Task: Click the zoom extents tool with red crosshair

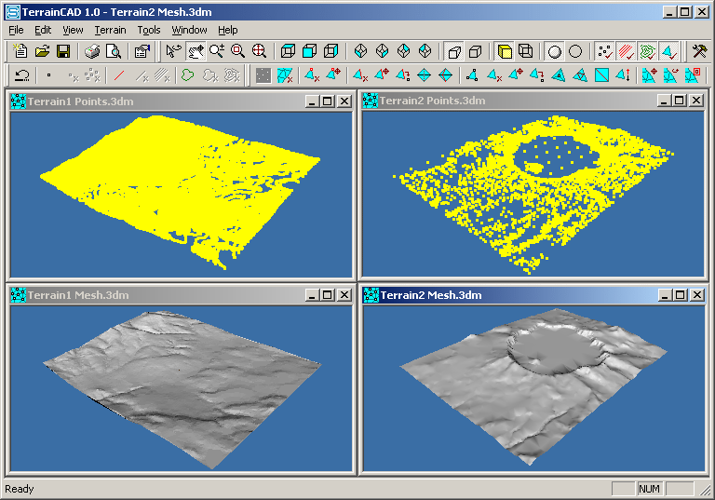Action: [x=259, y=51]
